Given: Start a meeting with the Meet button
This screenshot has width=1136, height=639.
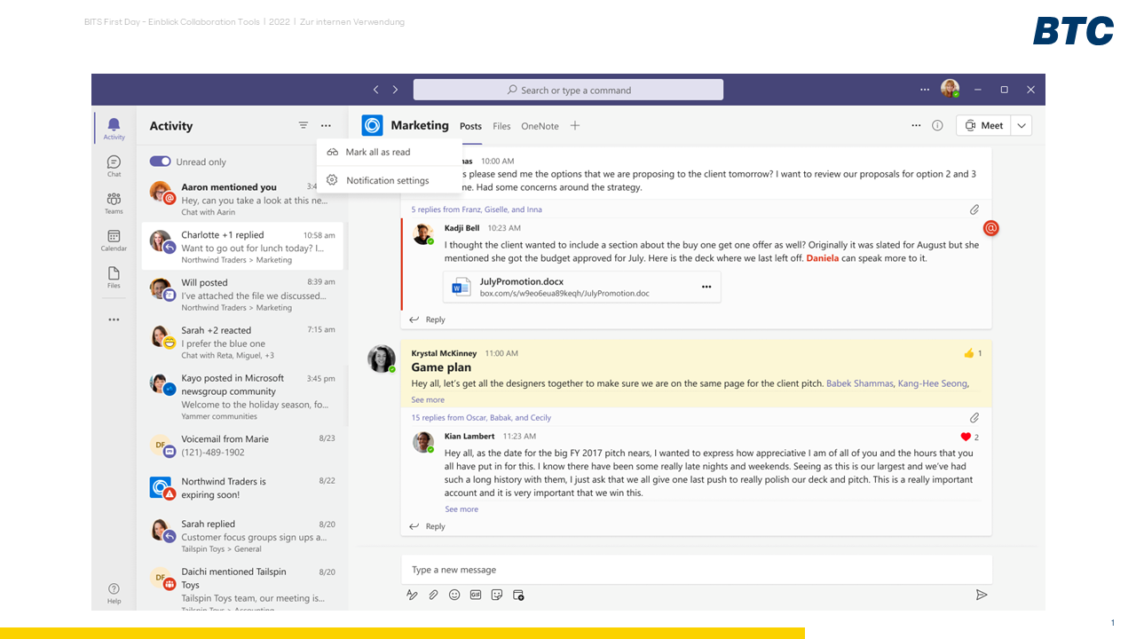Looking at the screenshot, I should tap(983, 126).
